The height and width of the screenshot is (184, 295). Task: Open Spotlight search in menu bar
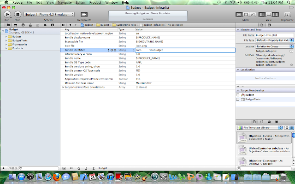(288, 2)
